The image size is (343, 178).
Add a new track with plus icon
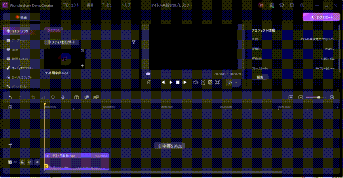click(x=10, y=107)
